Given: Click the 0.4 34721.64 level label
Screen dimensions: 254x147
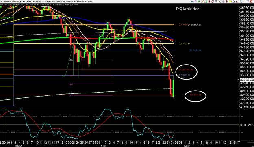Looking at the screenshot, I should 185,44.
